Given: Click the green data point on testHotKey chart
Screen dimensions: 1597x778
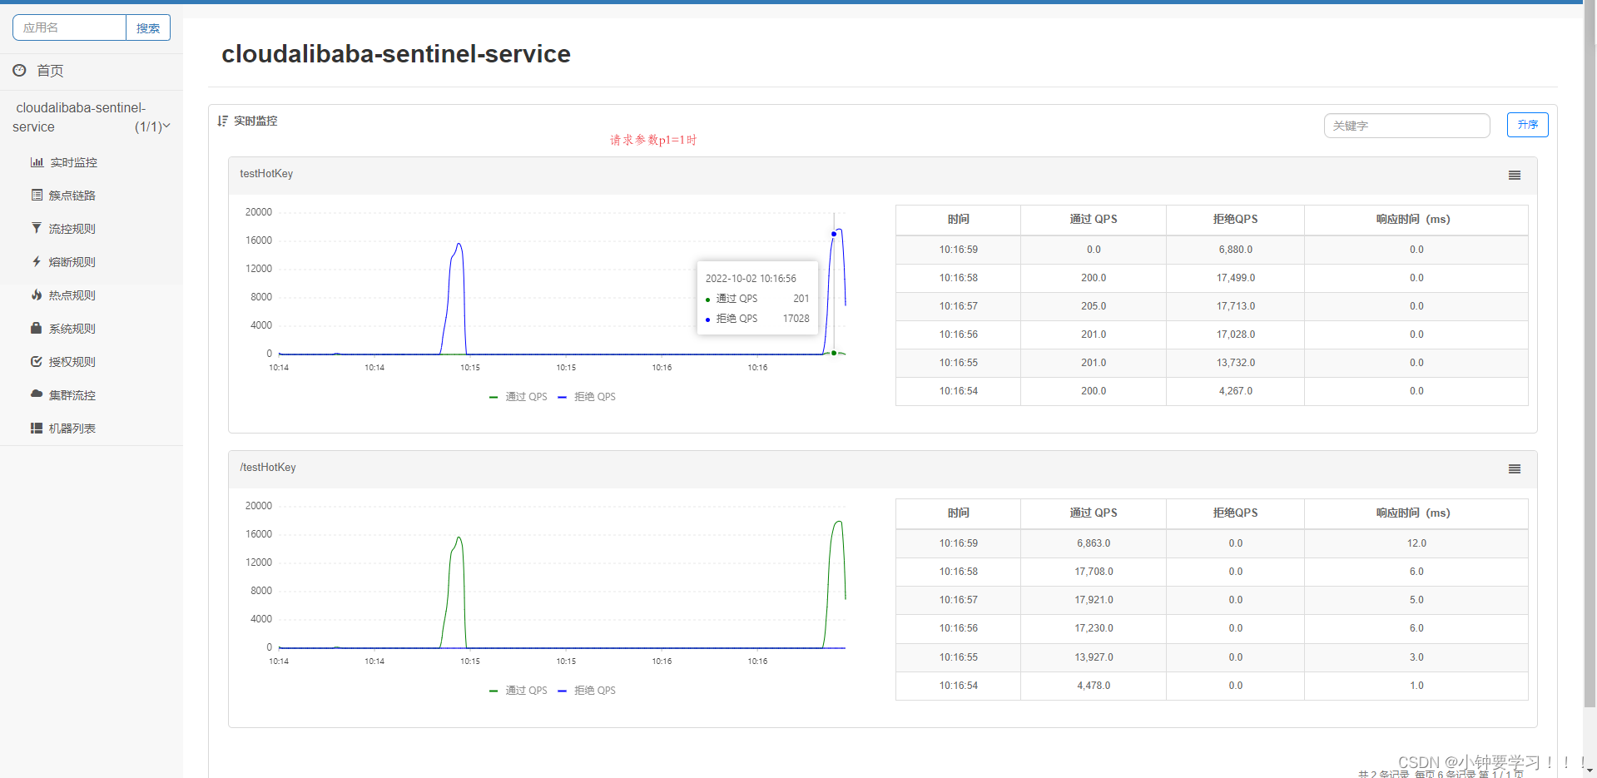Looking at the screenshot, I should coord(834,353).
